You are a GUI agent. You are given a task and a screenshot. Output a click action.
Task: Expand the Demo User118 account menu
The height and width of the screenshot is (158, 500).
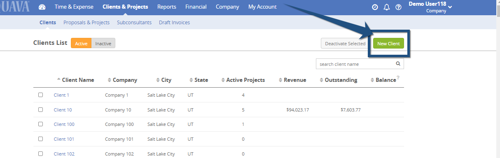coord(430,7)
